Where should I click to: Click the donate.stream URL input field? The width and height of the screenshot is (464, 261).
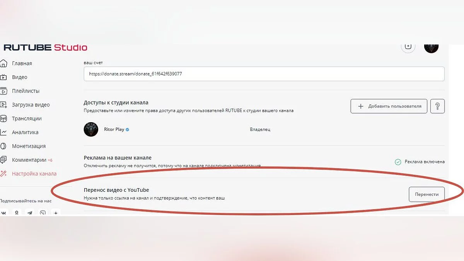click(264, 74)
